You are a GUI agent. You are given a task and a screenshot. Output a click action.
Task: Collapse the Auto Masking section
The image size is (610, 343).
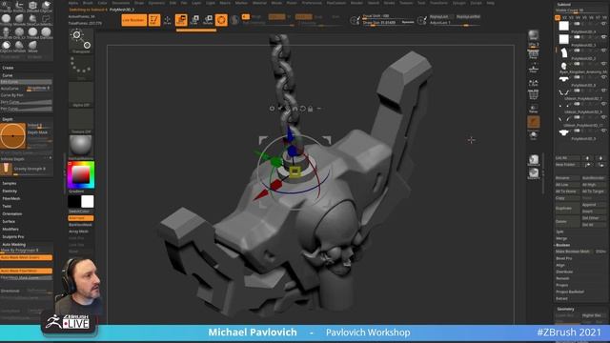(13, 244)
